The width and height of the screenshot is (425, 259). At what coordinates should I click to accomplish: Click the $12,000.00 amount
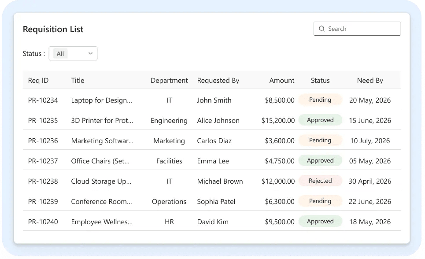pos(278,181)
